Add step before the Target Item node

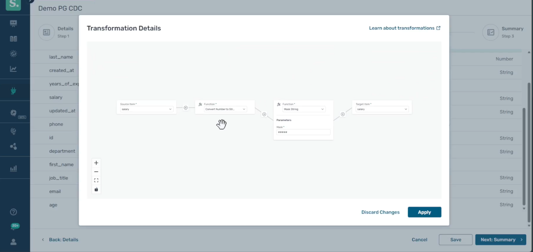[x=342, y=114]
